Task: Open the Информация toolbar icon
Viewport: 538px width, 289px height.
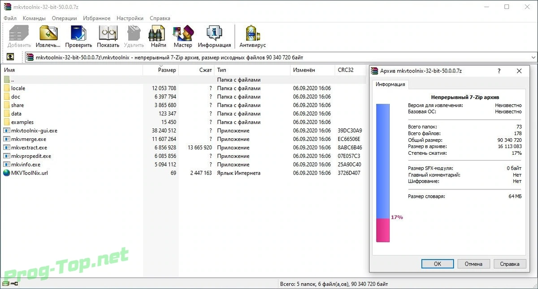Action: [x=214, y=33]
